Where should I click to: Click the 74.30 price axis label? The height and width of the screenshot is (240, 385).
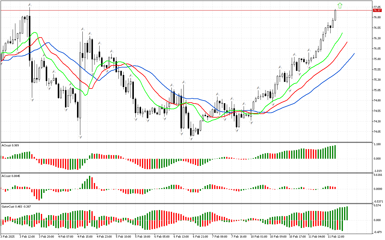click(377, 121)
